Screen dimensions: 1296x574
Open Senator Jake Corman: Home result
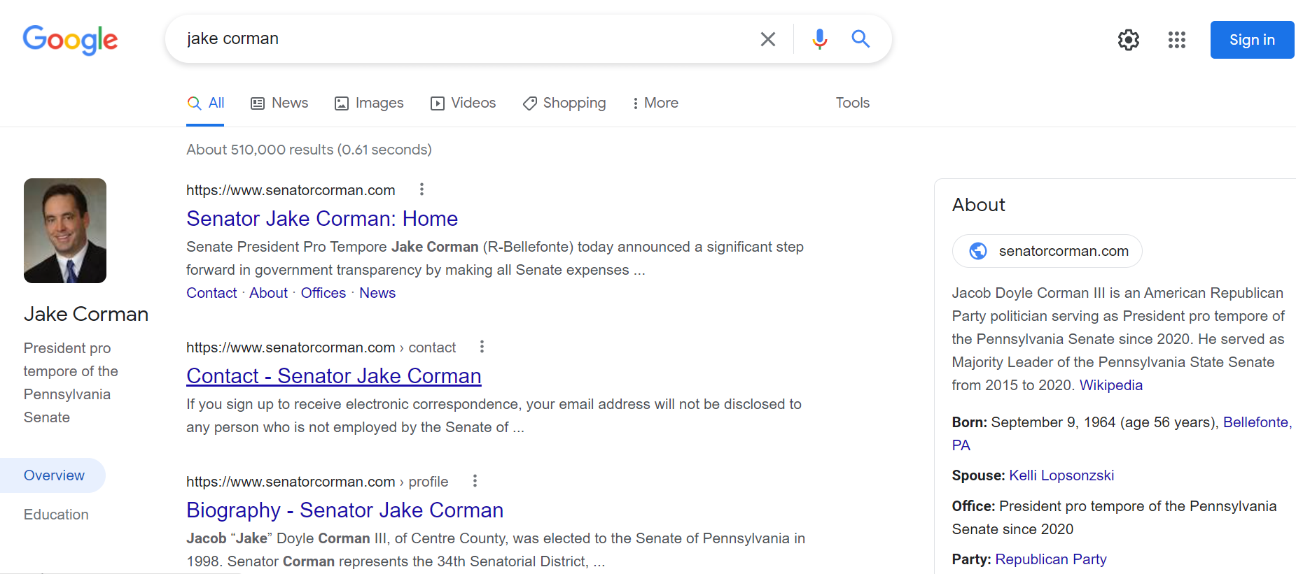[x=322, y=219]
